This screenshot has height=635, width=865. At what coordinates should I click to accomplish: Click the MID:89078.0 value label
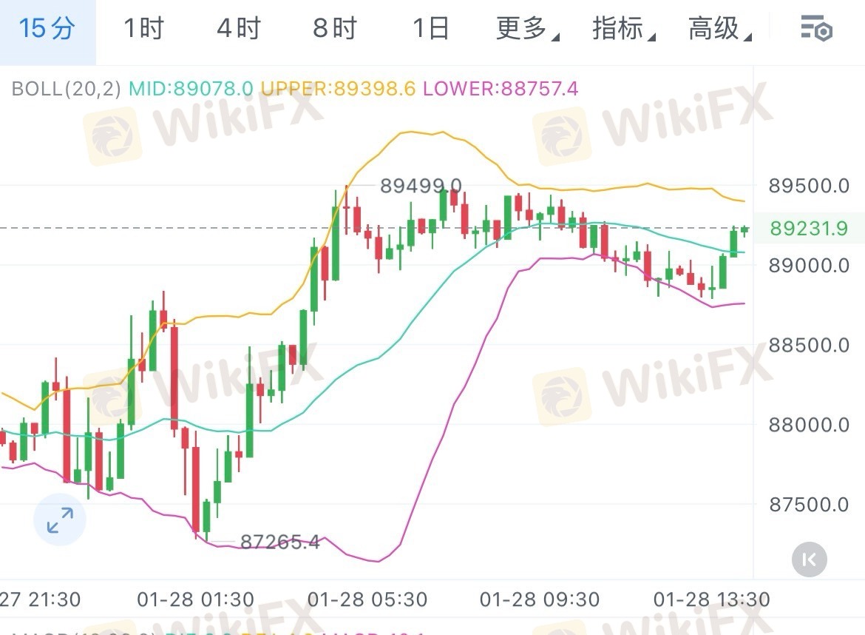point(191,90)
